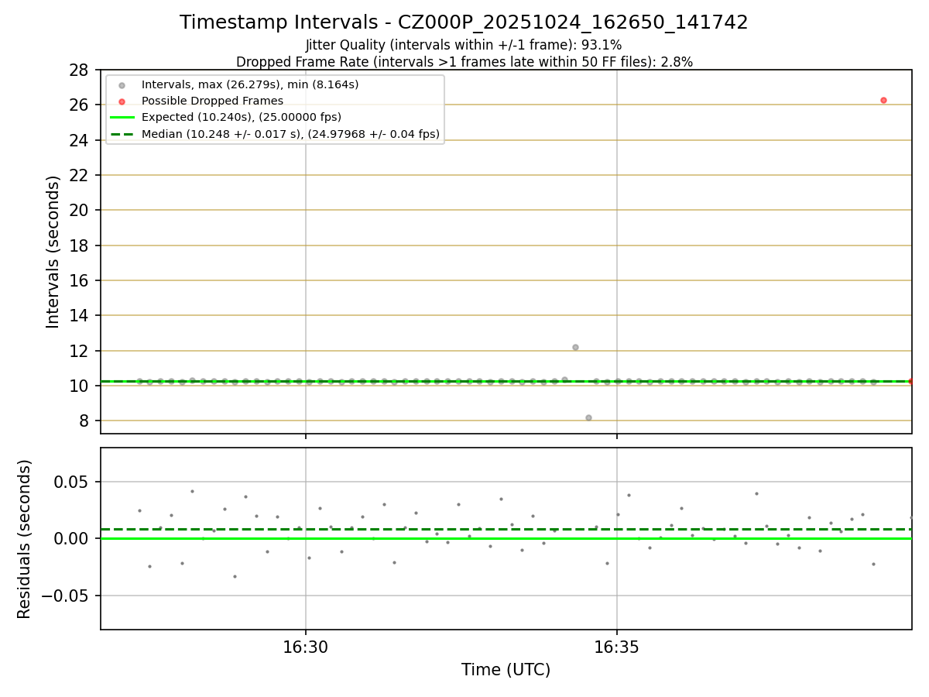929x697 pixels.
Task: Click the 16:35 x-axis tick label
Action: point(616,646)
